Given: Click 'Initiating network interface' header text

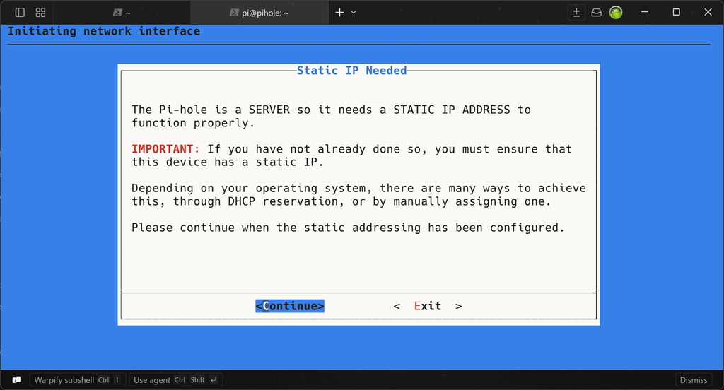Looking at the screenshot, I should [x=104, y=31].
